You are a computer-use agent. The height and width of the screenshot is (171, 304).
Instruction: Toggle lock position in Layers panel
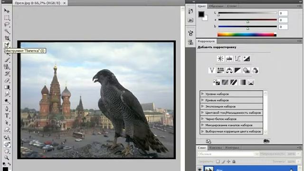228,161
